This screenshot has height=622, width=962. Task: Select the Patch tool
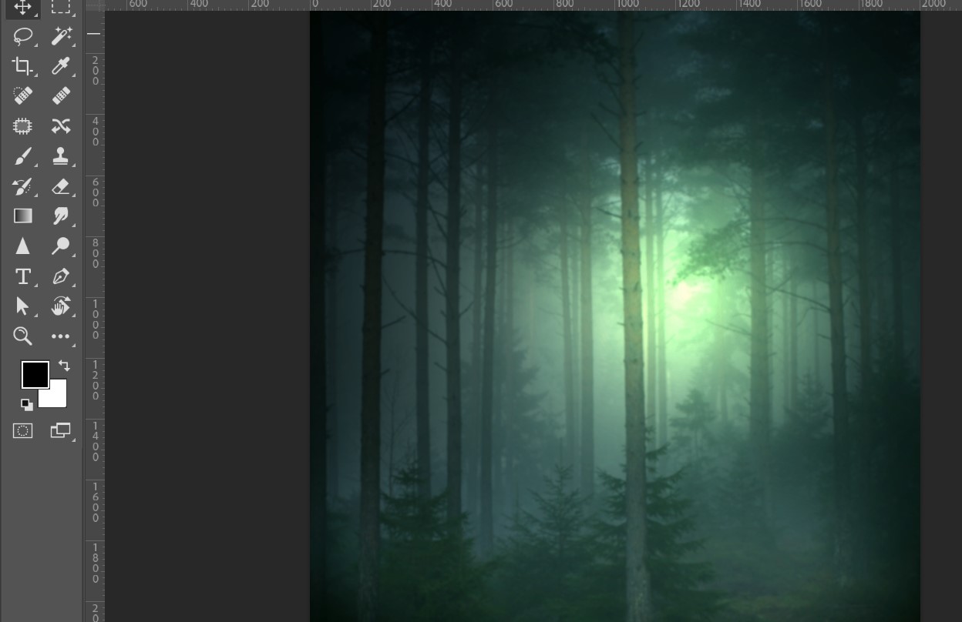(x=22, y=125)
